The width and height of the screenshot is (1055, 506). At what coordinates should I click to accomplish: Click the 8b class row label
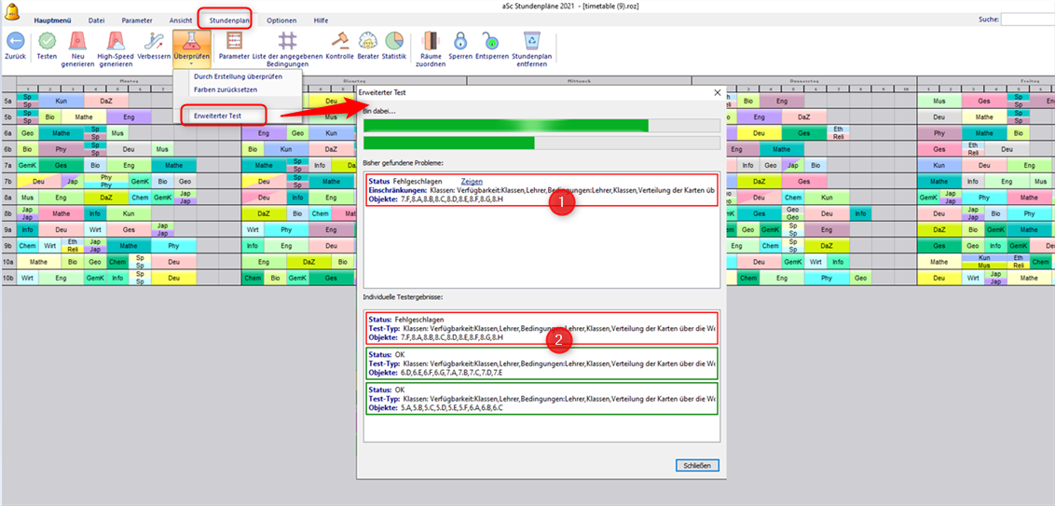tap(8, 213)
